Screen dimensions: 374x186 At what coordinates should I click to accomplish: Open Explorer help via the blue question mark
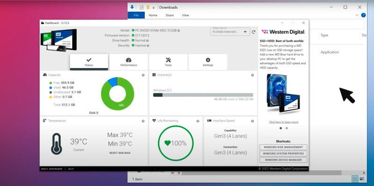pos(363,15)
